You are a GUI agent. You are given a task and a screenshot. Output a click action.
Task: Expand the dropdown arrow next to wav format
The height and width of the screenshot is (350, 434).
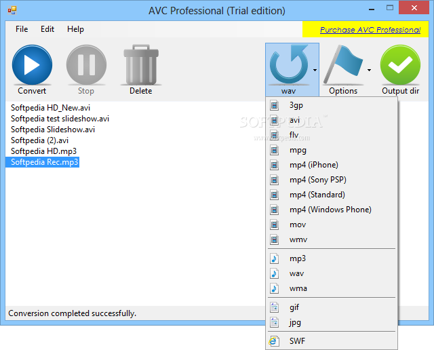point(315,70)
